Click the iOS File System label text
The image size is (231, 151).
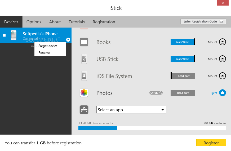pyautogui.click(x=114, y=76)
